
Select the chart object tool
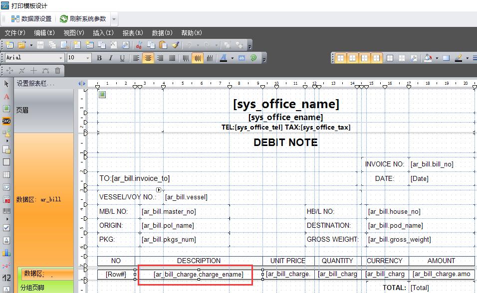6,253
